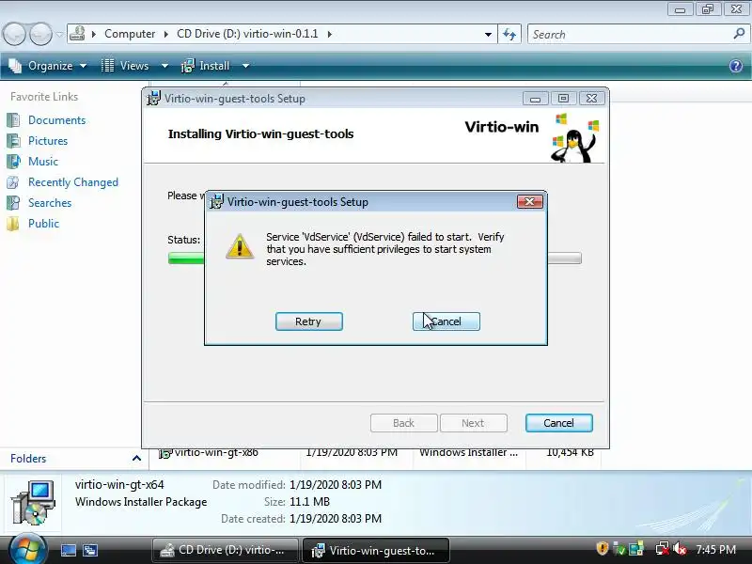The height and width of the screenshot is (564, 752).
Task: Click the Explorer Back navigation button
Action: [14, 34]
